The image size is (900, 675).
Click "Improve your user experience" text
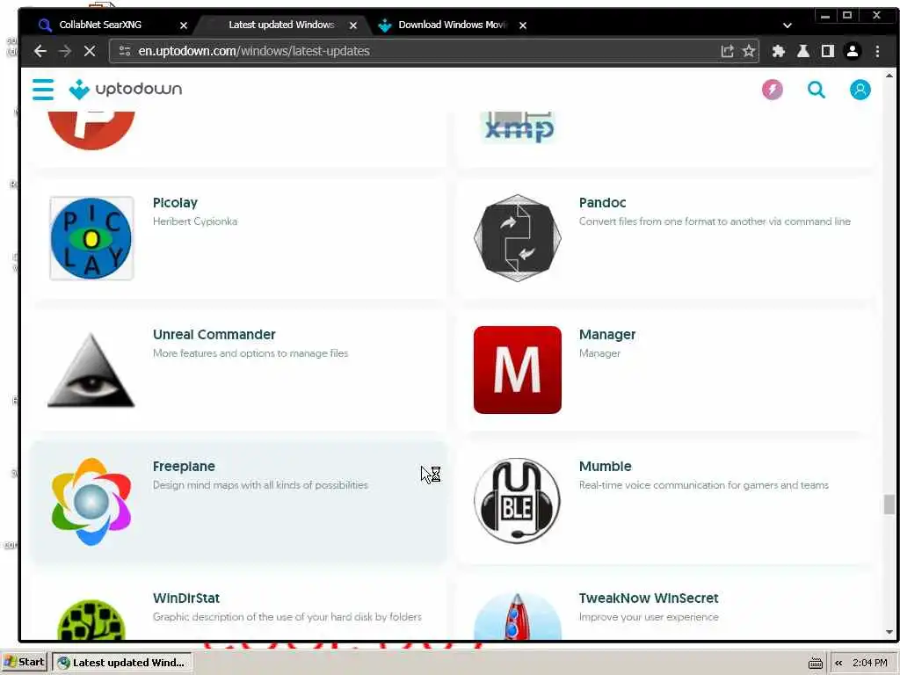tap(649, 617)
